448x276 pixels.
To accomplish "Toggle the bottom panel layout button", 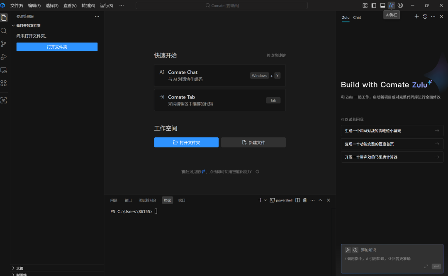I will 382,5.
